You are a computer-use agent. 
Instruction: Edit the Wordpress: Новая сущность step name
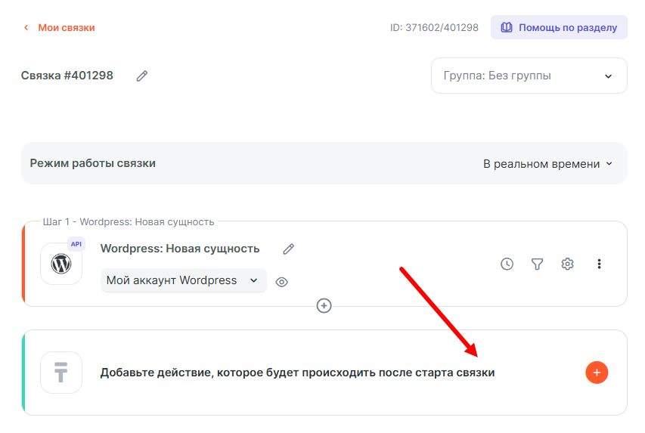pyautogui.click(x=288, y=249)
